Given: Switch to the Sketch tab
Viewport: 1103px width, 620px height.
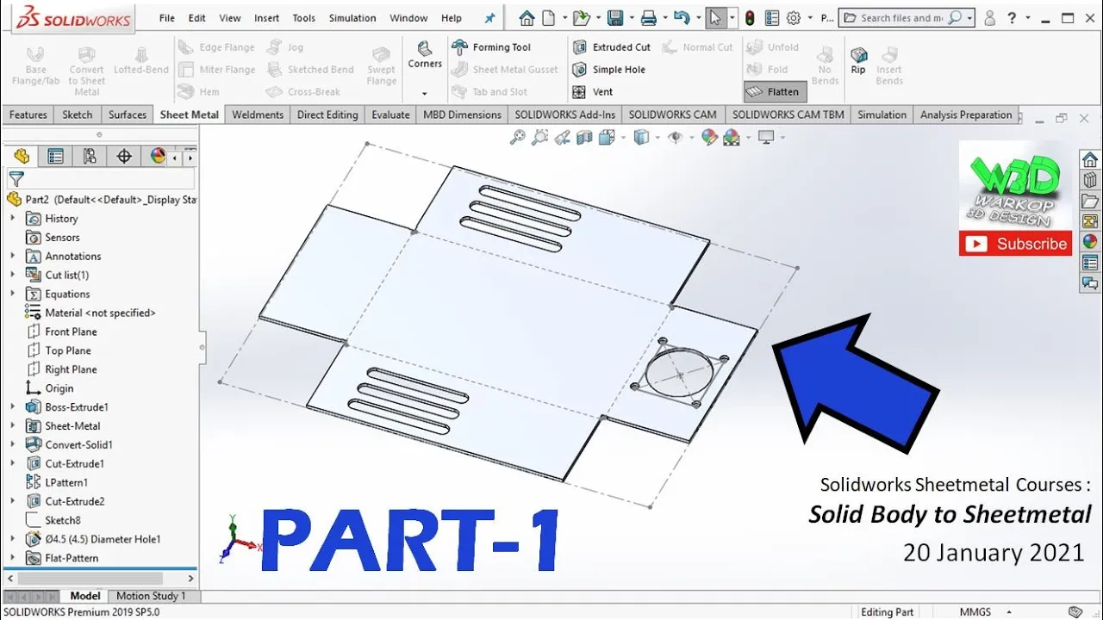Looking at the screenshot, I should [78, 115].
